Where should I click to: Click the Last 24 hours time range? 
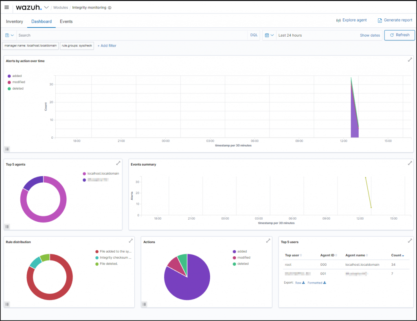pyautogui.click(x=290, y=35)
